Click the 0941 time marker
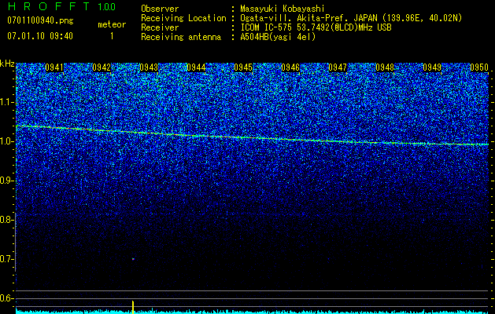Viewport: 495px width, 314px height. point(54,68)
